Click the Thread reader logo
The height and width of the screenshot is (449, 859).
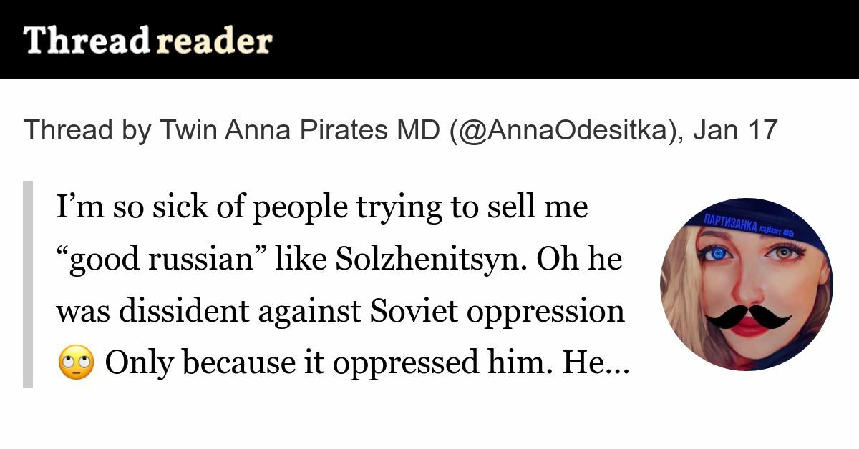(x=147, y=40)
